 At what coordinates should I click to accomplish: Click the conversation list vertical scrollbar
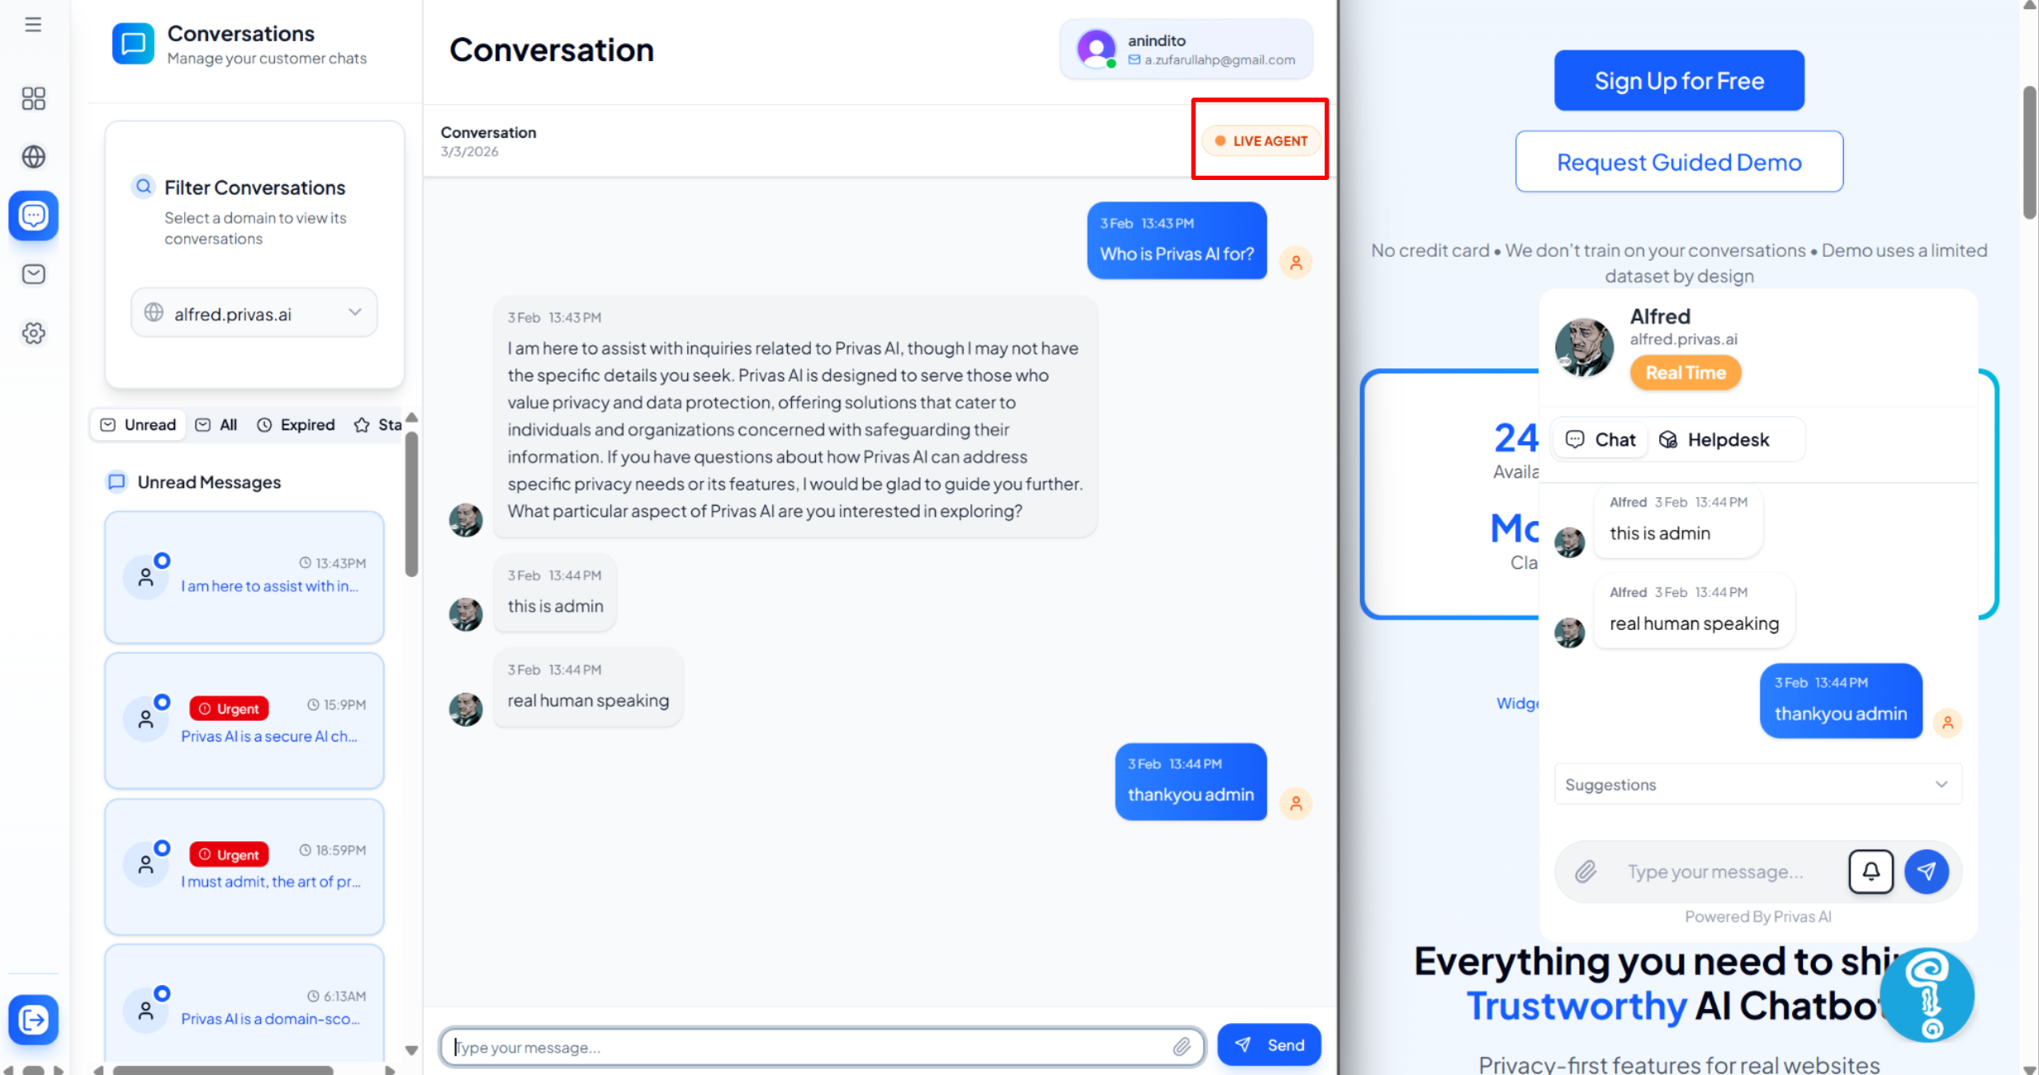point(411,504)
